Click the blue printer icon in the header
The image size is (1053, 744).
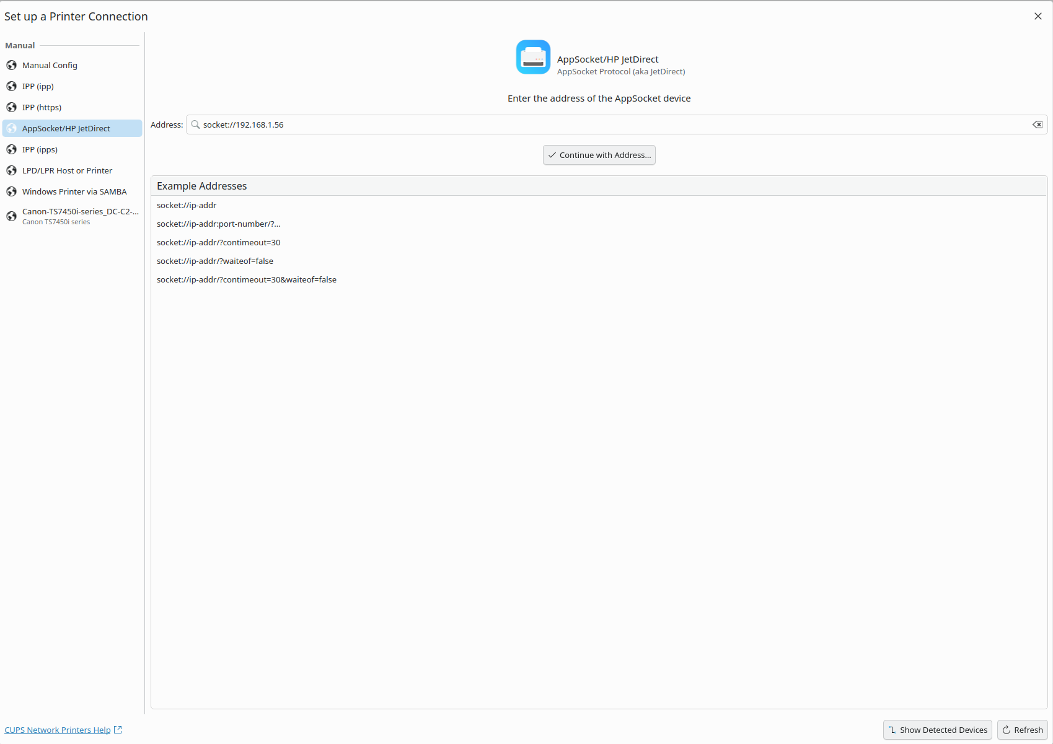(533, 57)
